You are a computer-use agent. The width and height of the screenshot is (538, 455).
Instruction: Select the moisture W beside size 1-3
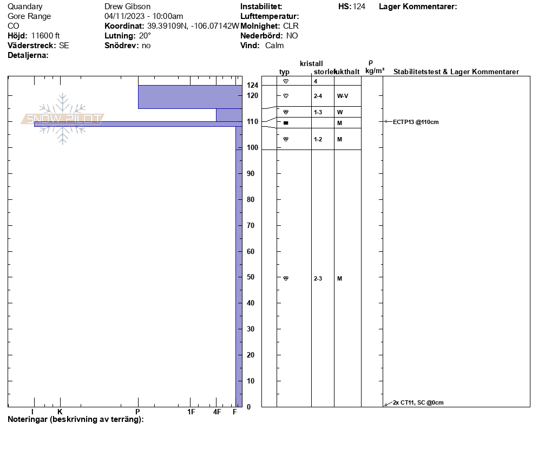tap(340, 112)
